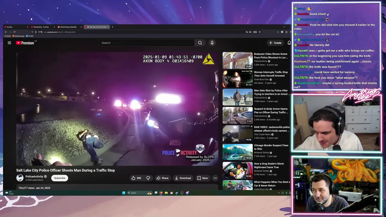Click the main video player

tap(117, 108)
